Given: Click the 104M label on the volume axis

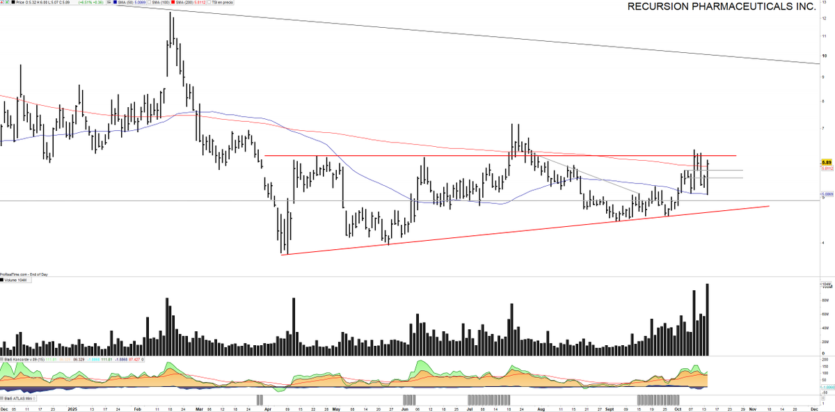Looking at the screenshot, I should pyautogui.click(x=827, y=285).
